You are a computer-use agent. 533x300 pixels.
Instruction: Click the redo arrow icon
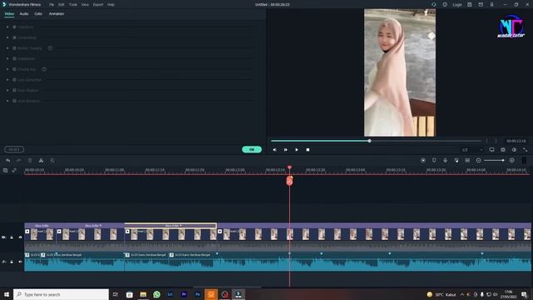pyautogui.click(x=18, y=161)
